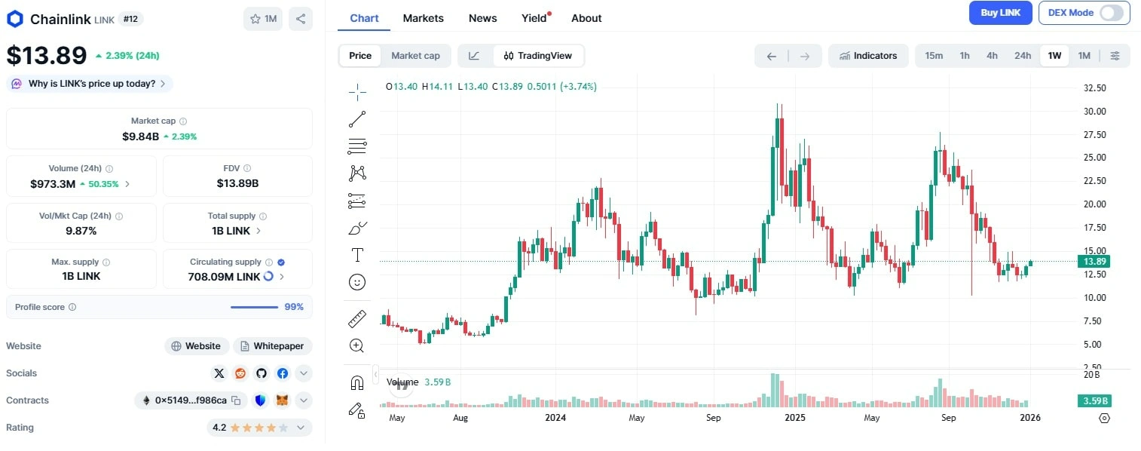Open the Chart tab

(x=364, y=18)
